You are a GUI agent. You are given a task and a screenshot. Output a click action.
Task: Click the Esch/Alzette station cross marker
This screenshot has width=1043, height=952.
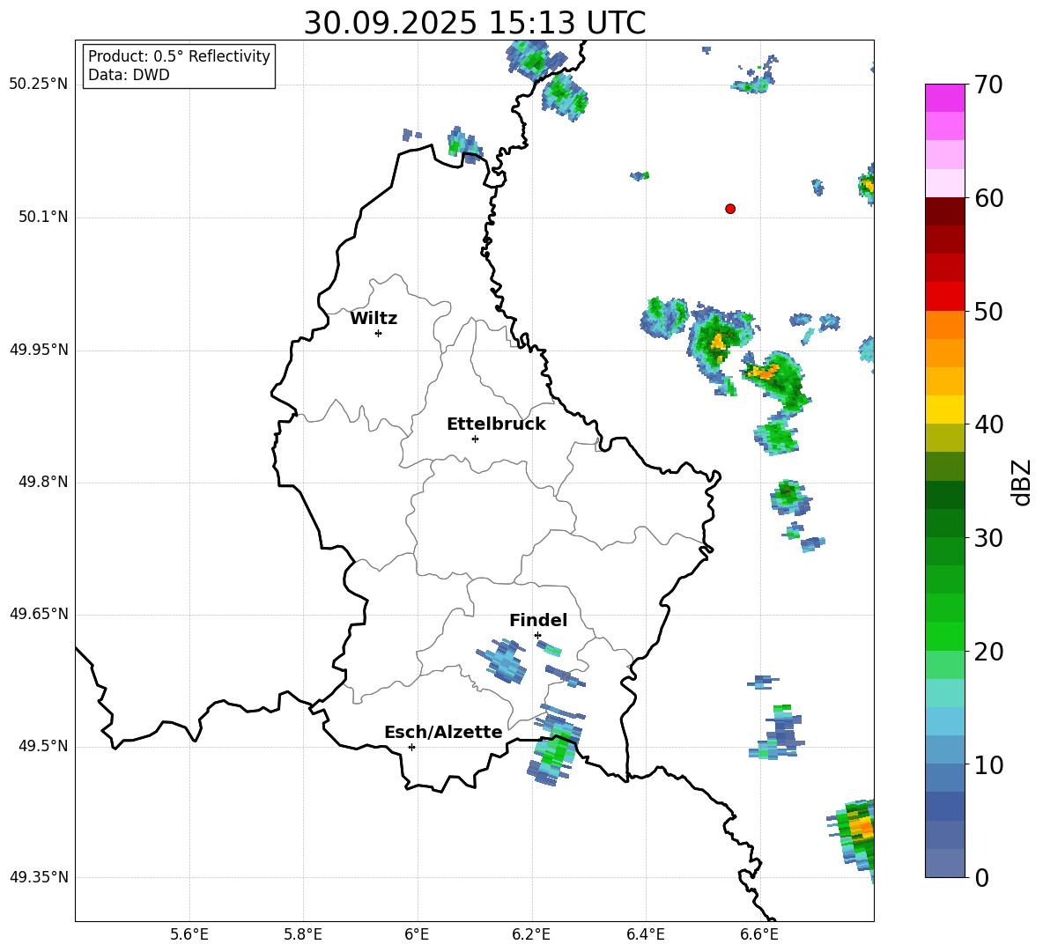click(x=411, y=747)
